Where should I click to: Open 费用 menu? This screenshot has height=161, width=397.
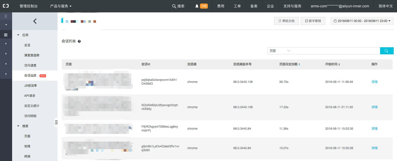[221, 6]
